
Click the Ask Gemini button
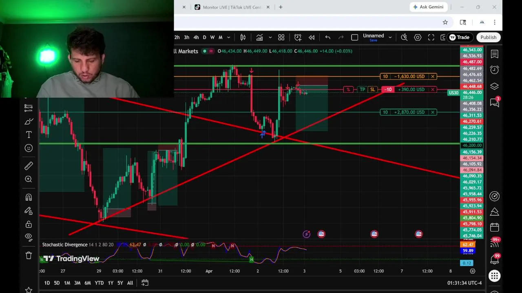(429, 7)
